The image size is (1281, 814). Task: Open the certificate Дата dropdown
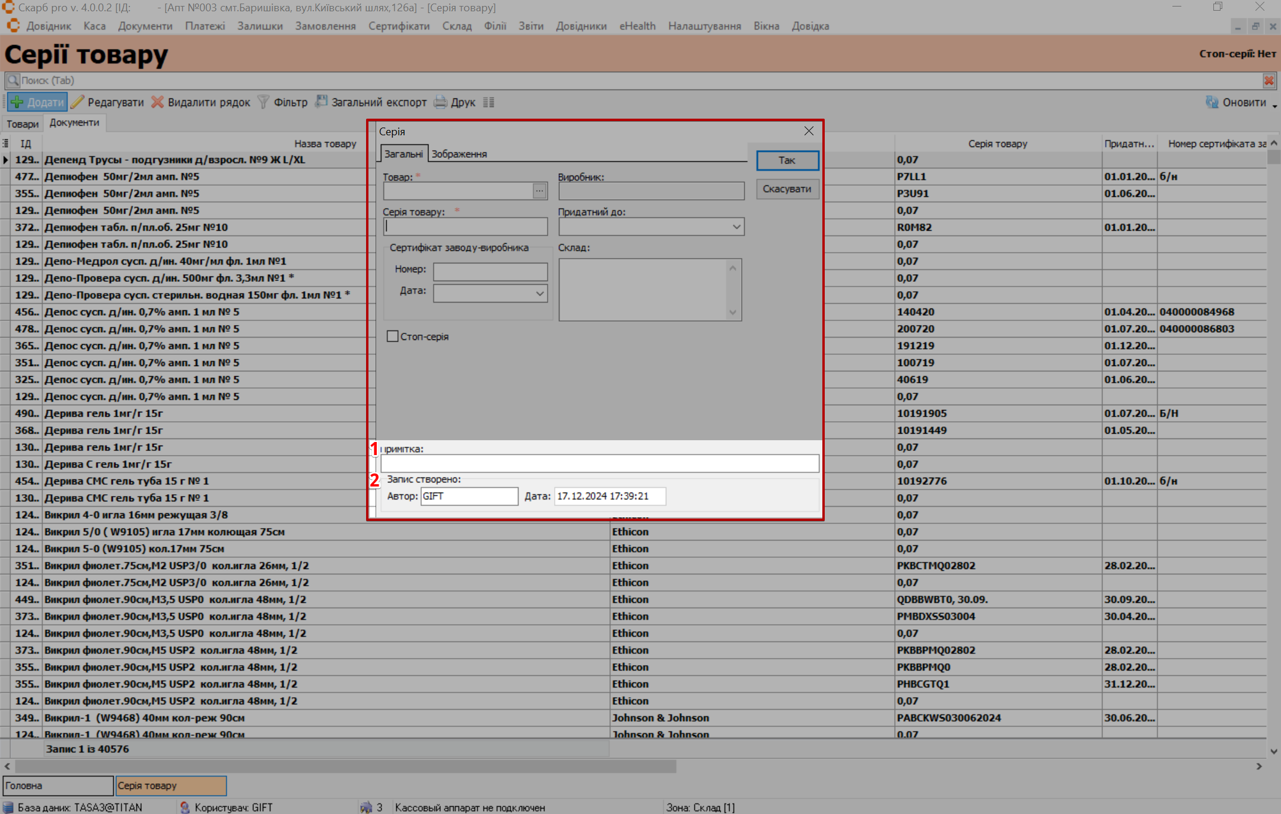[539, 293]
